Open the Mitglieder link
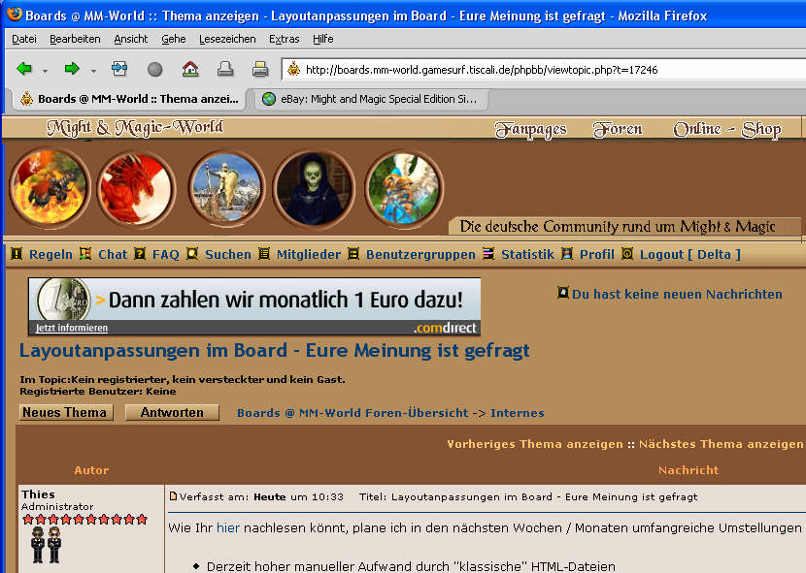This screenshot has width=806, height=573. 309,254
